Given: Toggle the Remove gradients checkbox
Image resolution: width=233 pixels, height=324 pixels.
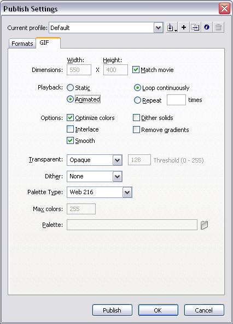Looking at the screenshot, I should coord(136,130).
